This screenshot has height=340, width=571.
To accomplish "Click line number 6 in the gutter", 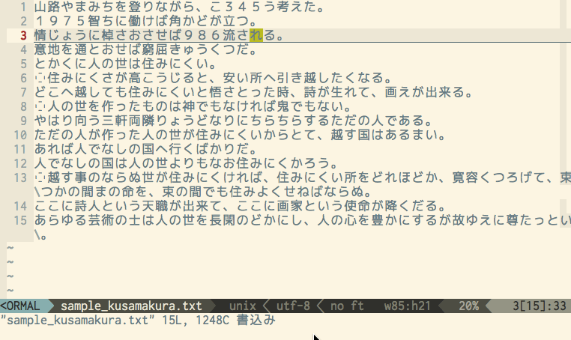I will click(24, 78).
